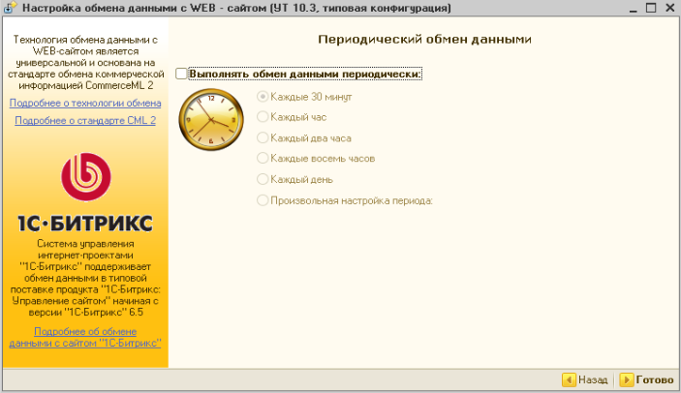
Task: Click the red 1C-Bitrix circular logo
Action: (x=84, y=177)
